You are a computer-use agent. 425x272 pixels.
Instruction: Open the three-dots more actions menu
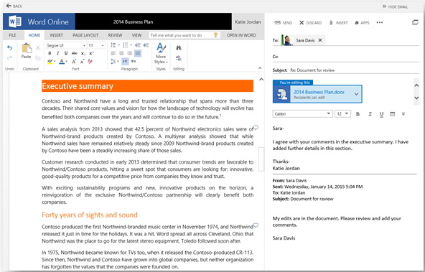[380, 22]
